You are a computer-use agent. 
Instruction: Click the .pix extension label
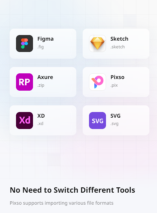(x=114, y=85)
